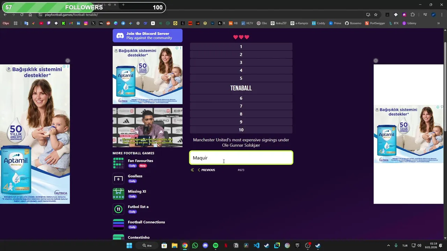The height and width of the screenshot is (251, 447).
Task: Click the volume icon in system tray
Action: coord(419,245)
